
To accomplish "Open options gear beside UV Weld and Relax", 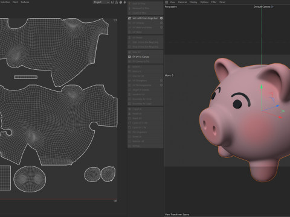I will click(x=161, y=28).
